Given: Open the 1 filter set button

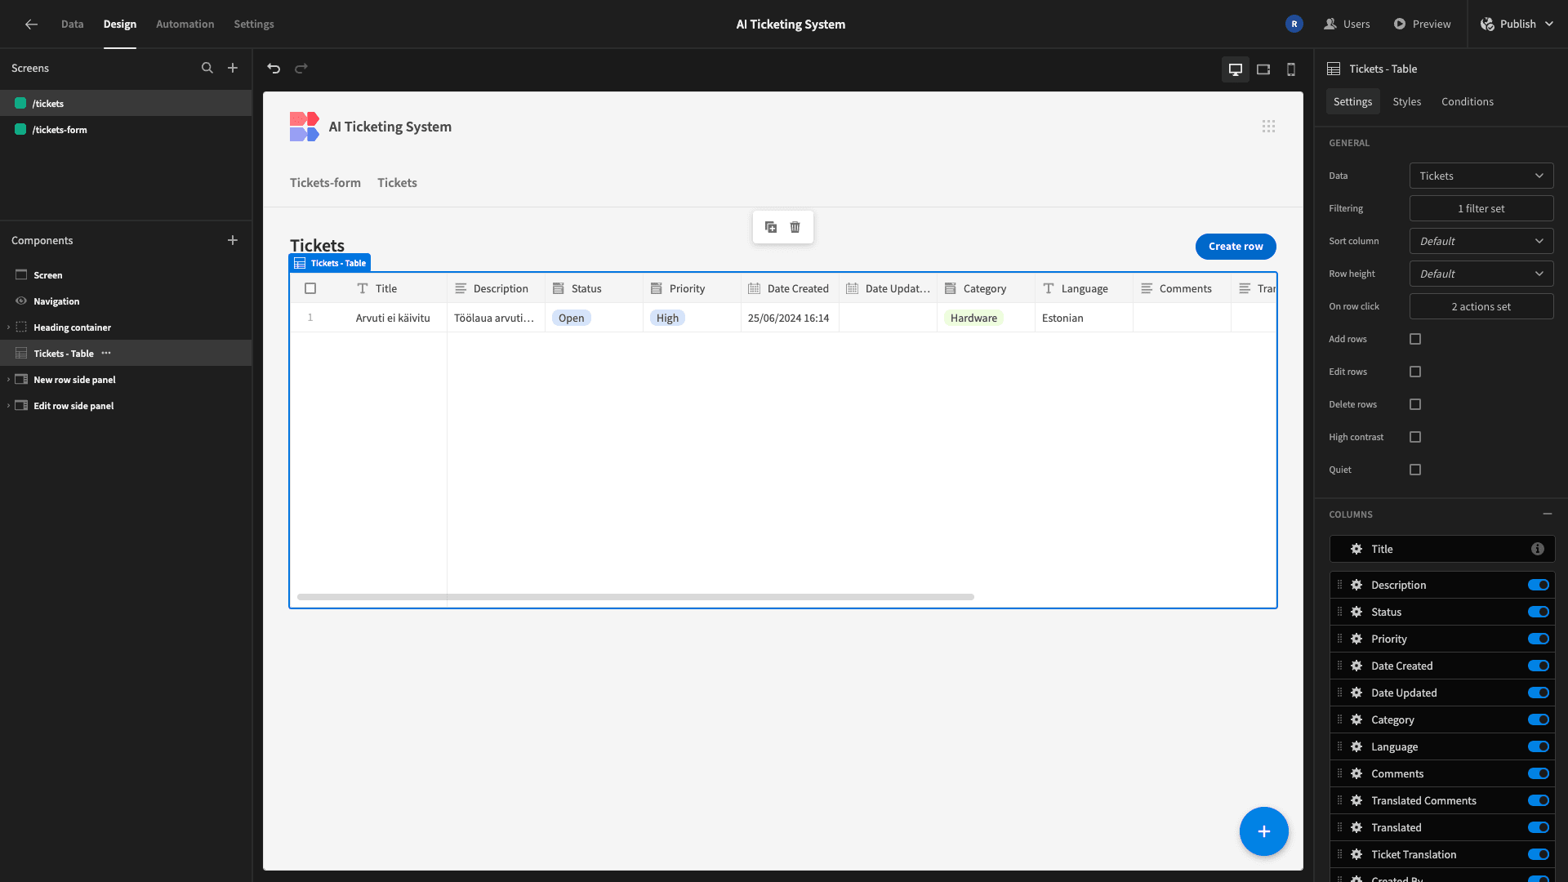Looking at the screenshot, I should (x=1481, y=209).
